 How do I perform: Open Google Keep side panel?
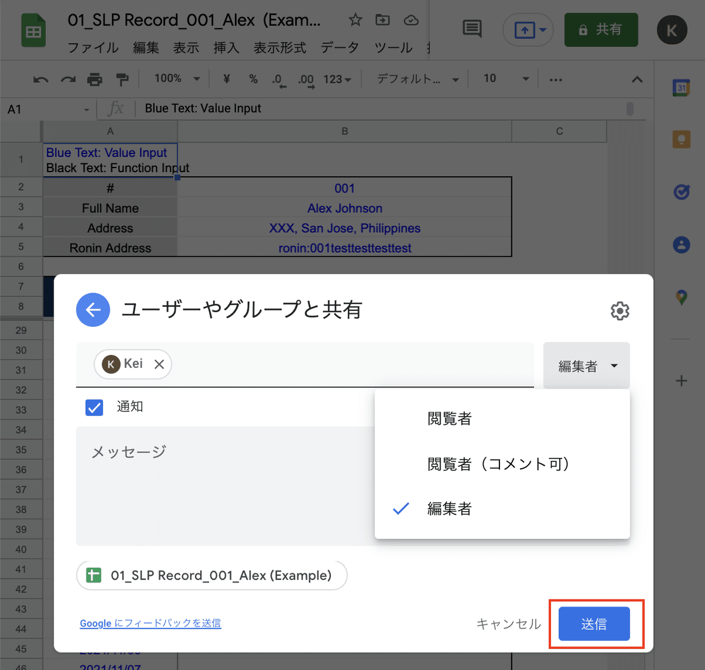(681, 139)
